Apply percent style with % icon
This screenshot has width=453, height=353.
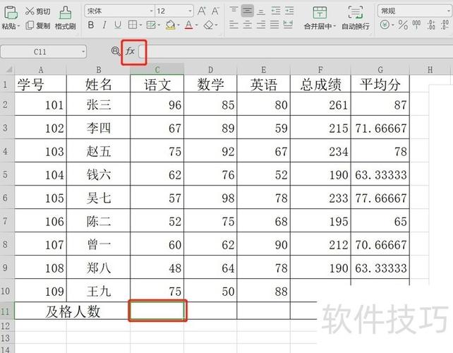click(x=403, y=25)
